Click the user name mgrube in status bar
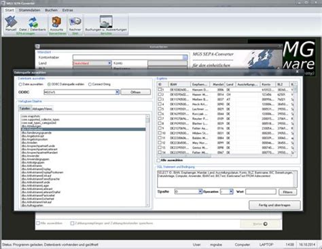The image size is (322, 249). click(x=216, y=244)
